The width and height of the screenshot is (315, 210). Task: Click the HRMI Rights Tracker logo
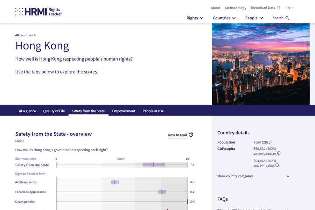(38, 12)
